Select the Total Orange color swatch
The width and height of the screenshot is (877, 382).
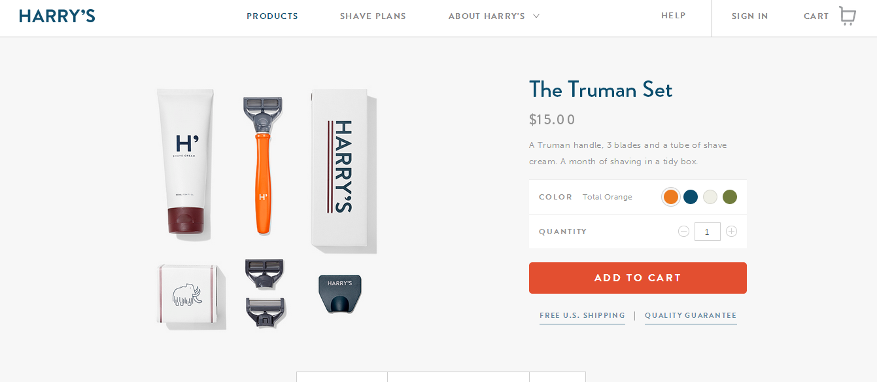(670, 197)
